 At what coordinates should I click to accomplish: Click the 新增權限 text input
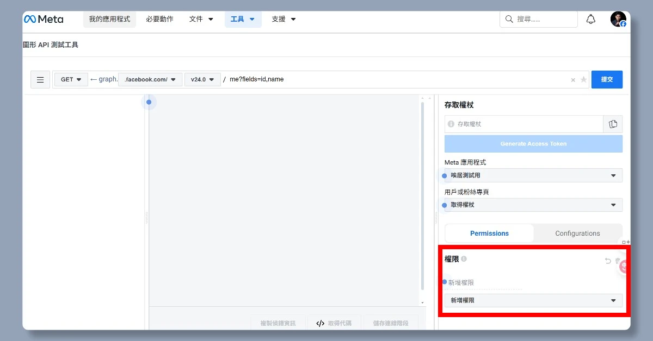tap(483, 283)
